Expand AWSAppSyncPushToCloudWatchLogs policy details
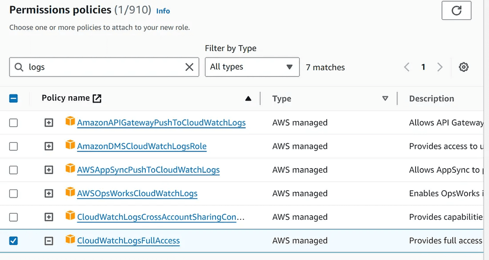489x260 pixels. 48,170
